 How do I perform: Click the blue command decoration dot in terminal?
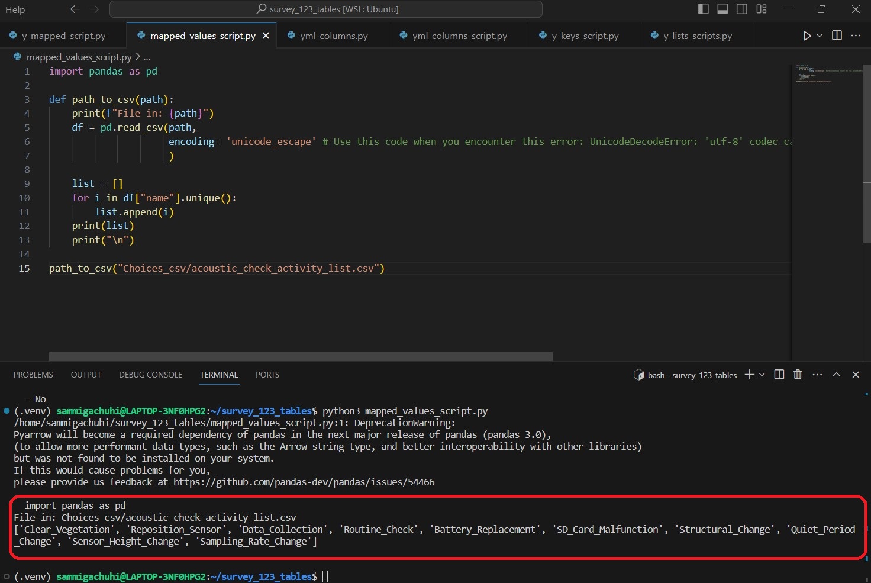(x=7, y=411)
